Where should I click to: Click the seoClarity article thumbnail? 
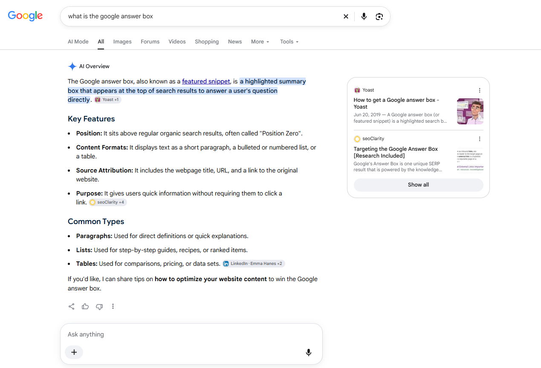click(470, 160)
